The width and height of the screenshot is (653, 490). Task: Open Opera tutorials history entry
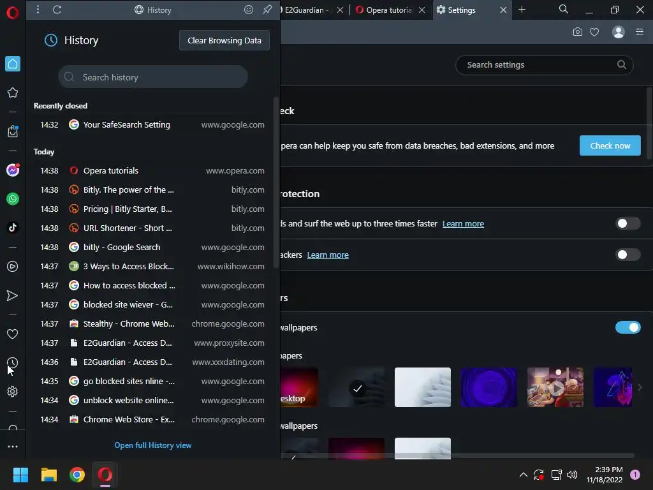pos(152,170)
